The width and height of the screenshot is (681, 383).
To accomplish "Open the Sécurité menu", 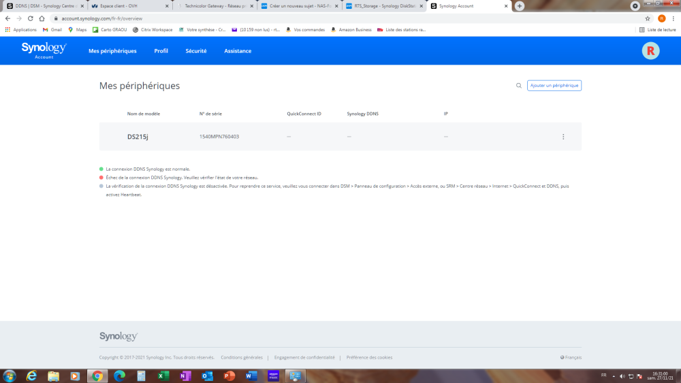I will pyautogui.click(x=196, y=51).
